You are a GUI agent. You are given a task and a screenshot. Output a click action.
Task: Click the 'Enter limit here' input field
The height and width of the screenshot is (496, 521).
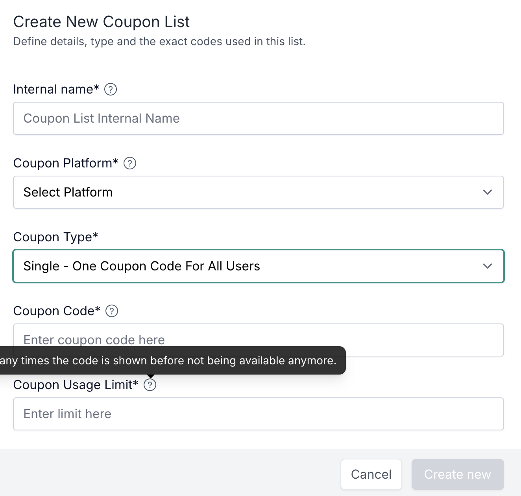258,414
